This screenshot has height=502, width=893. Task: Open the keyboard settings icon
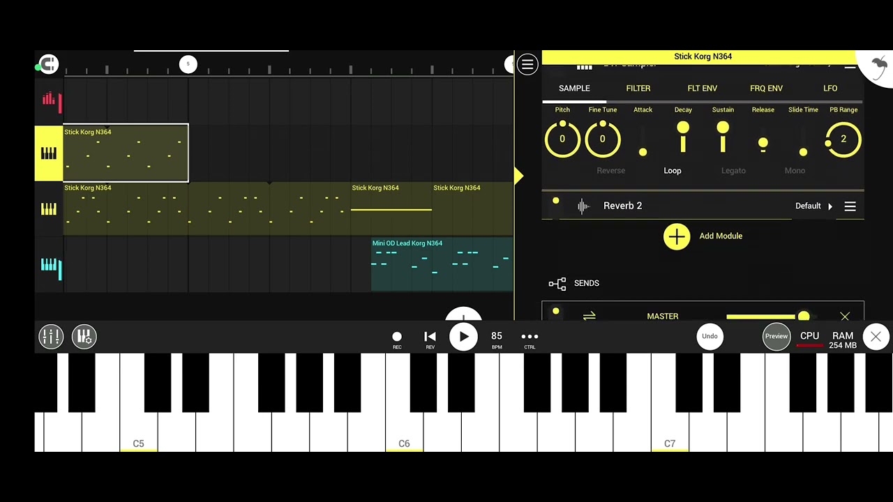pos(84,337)
